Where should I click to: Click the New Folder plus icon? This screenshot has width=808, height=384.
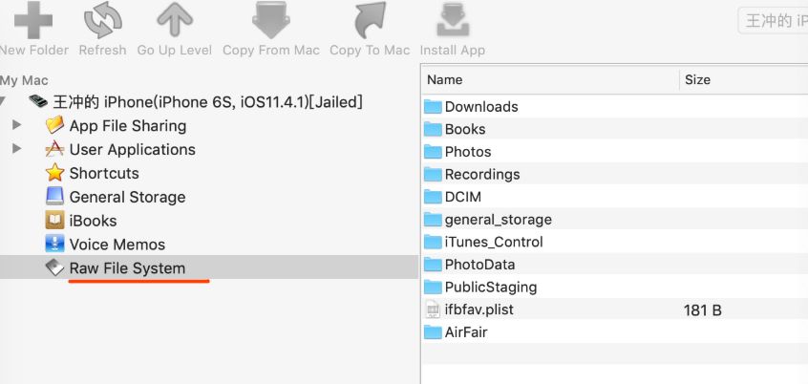tap(33, 21)
